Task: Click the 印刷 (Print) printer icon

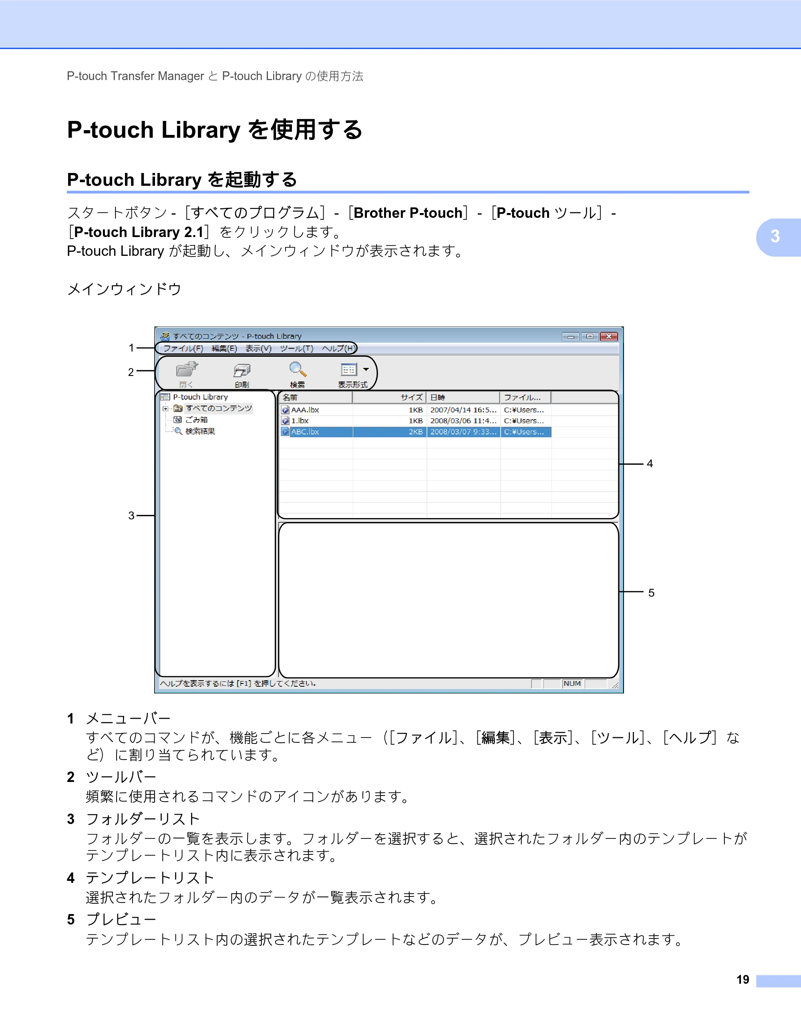Action: pos(242,370)
